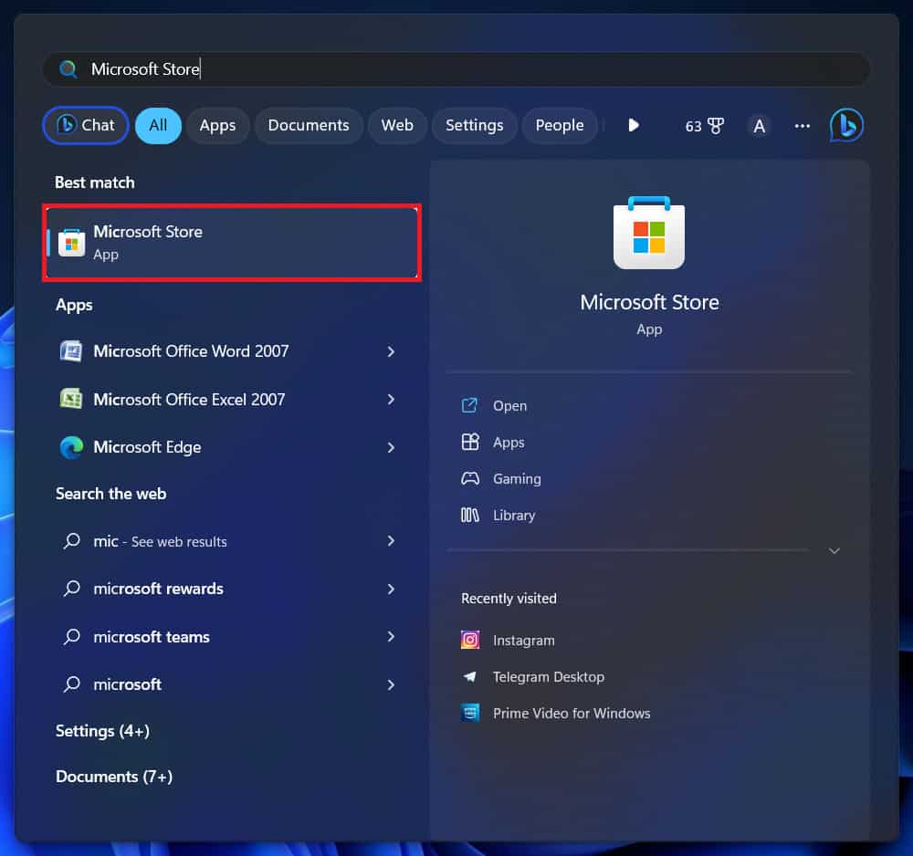Launch Microsoft Edge from the apps list
This screenshot has width=913, height=856.
point(146,447)
